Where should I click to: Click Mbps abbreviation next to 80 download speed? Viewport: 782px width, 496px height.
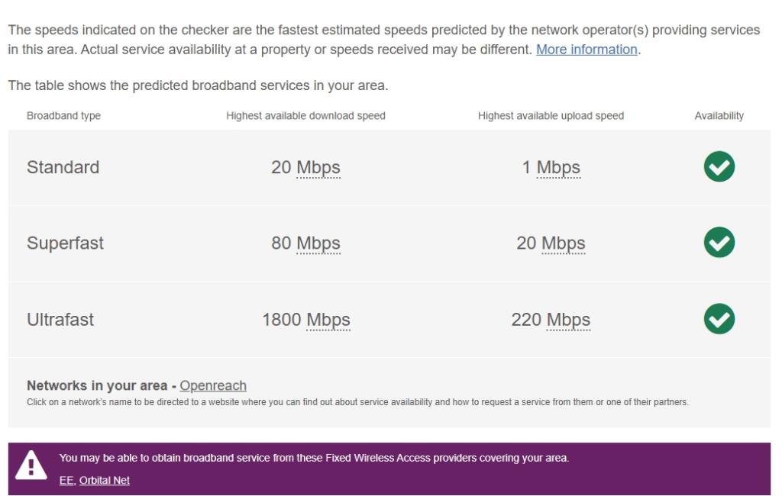click(x=318, y=243)
